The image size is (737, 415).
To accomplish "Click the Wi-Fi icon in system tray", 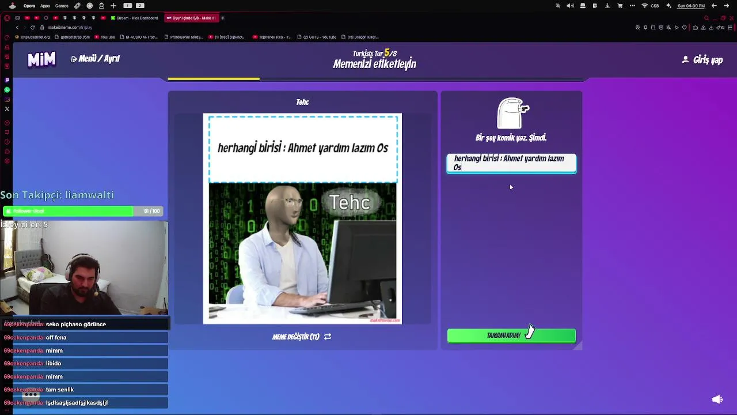I will point(644,6).
